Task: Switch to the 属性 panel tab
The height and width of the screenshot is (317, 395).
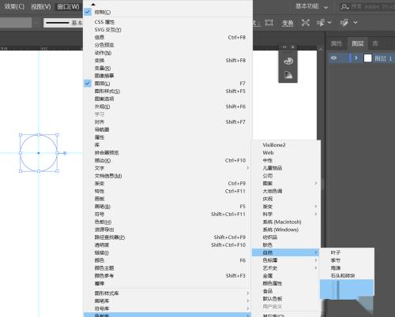Action: click(337, 43)
